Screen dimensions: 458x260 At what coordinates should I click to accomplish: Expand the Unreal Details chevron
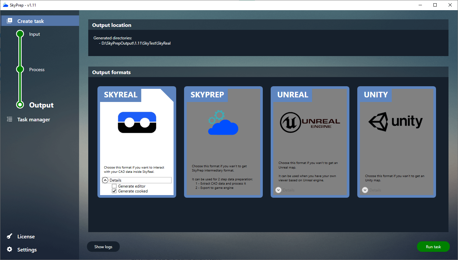click(x=278, y=190)
